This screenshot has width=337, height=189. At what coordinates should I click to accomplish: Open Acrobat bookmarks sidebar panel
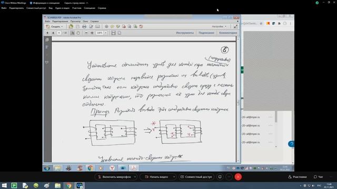(47, 47)
